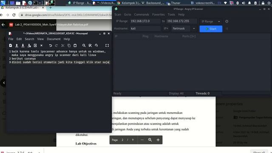
Task: Open Find and Replace in Mousepad toolbar
Action: point(90,45)
